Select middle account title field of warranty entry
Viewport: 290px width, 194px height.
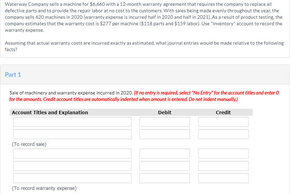pos(72,166)
